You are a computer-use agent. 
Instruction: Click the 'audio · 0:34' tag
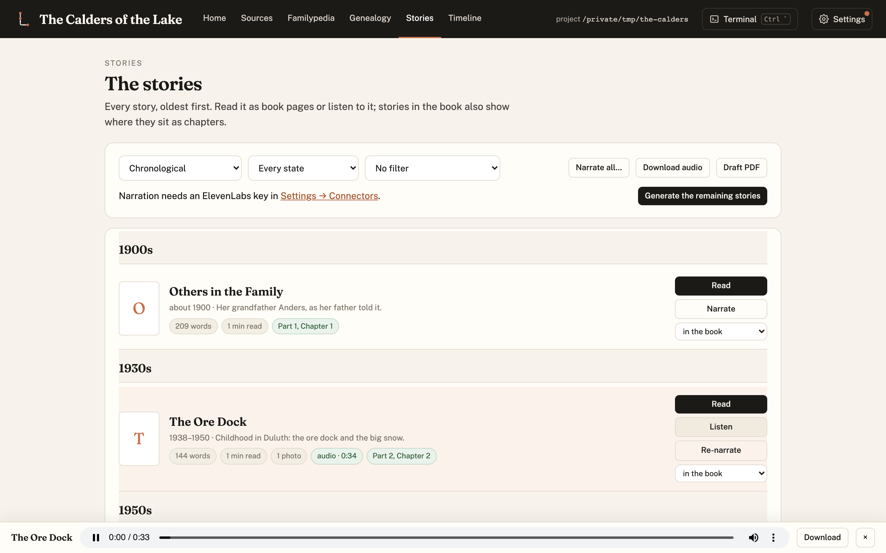click(x=337, y=456)
